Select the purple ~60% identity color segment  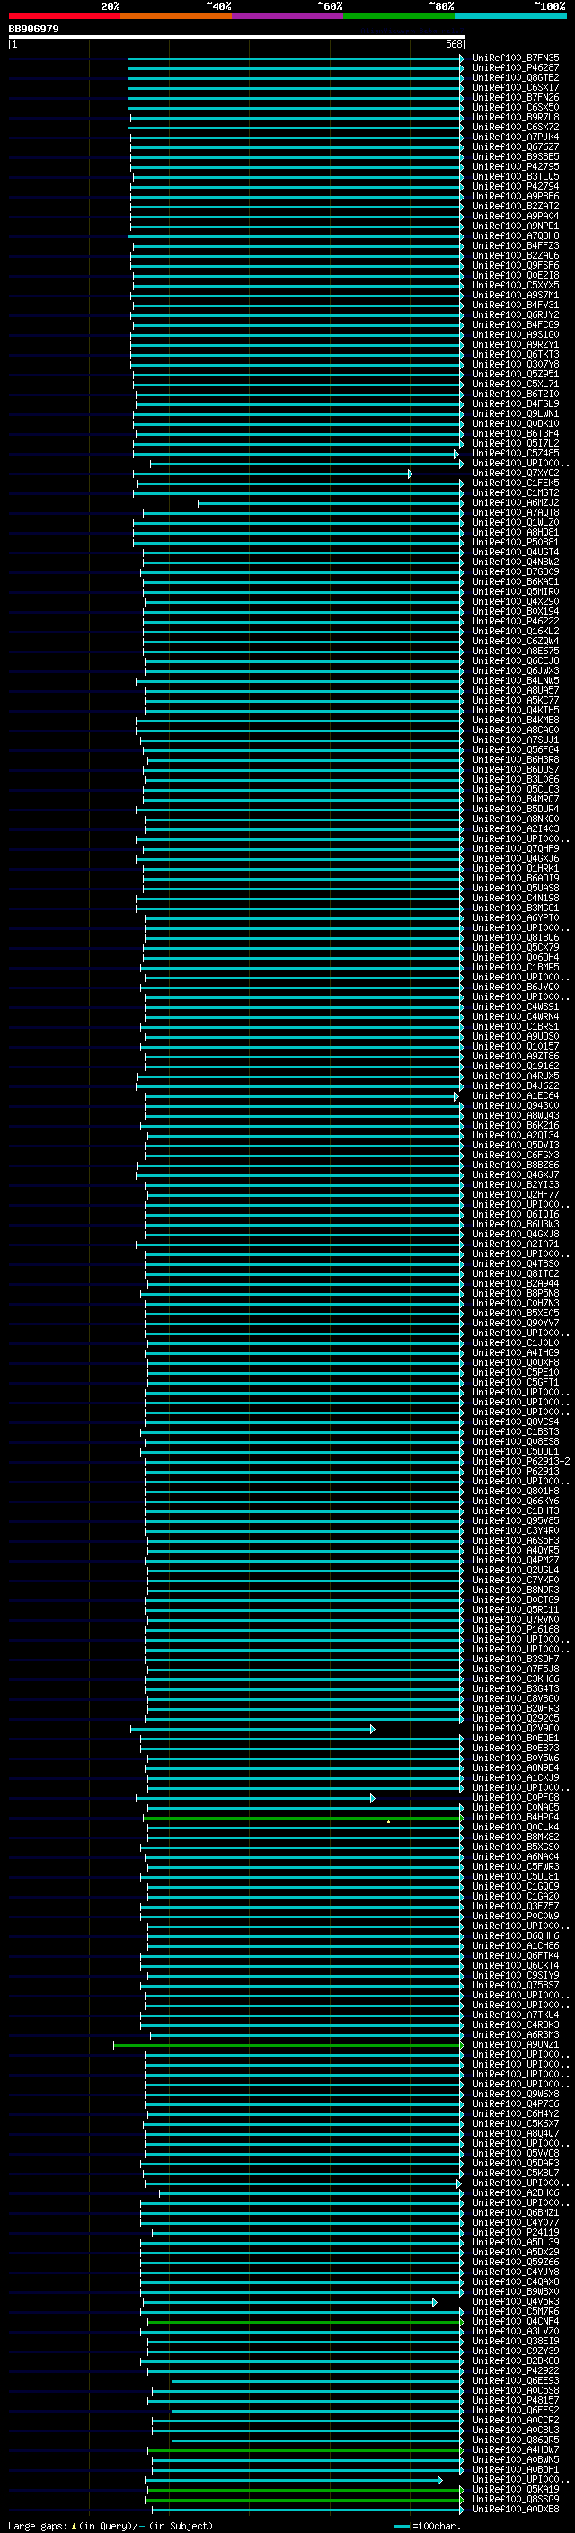click(x=288, y=16)
